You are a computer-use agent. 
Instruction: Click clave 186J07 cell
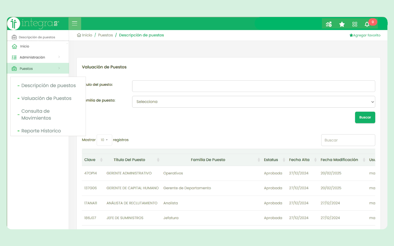tap(90, 218)
